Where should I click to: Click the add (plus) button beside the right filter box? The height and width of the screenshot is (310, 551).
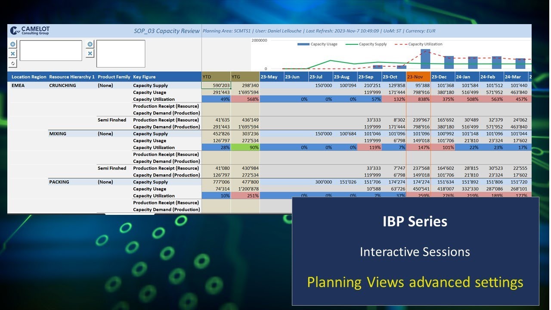point(90,44)
